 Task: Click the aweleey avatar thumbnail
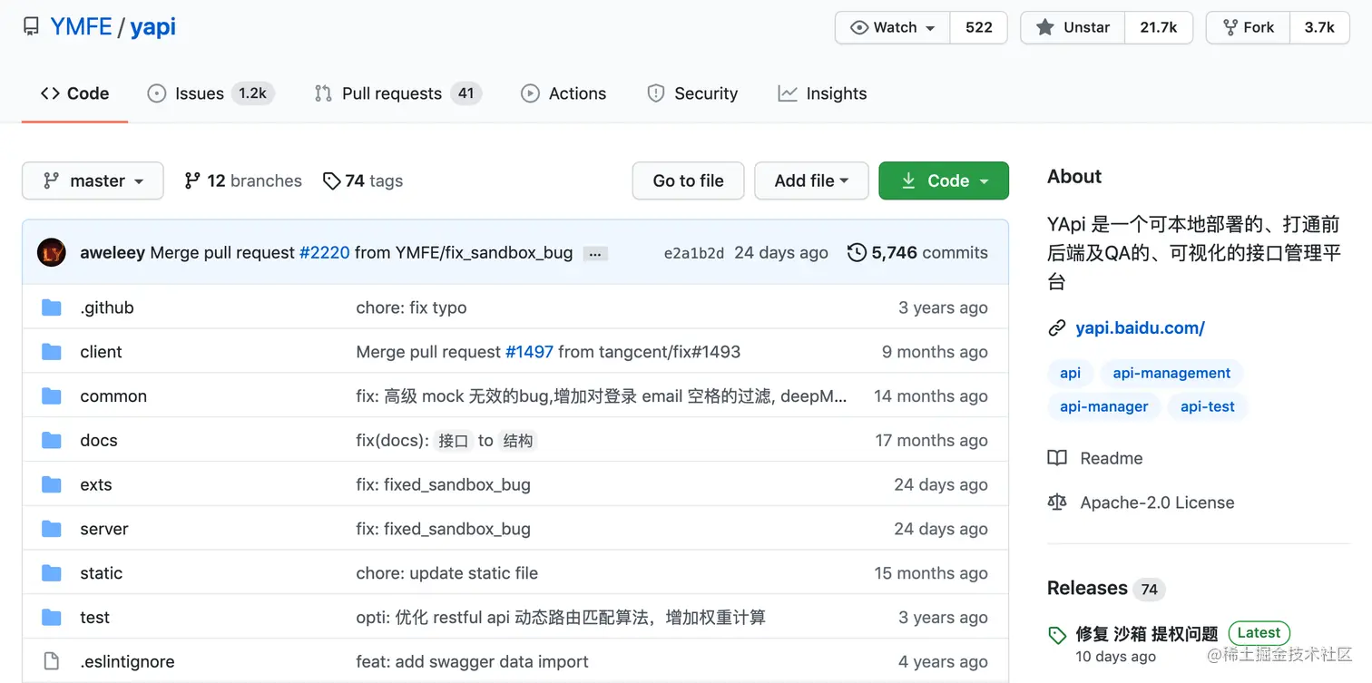tap(52, 252)
